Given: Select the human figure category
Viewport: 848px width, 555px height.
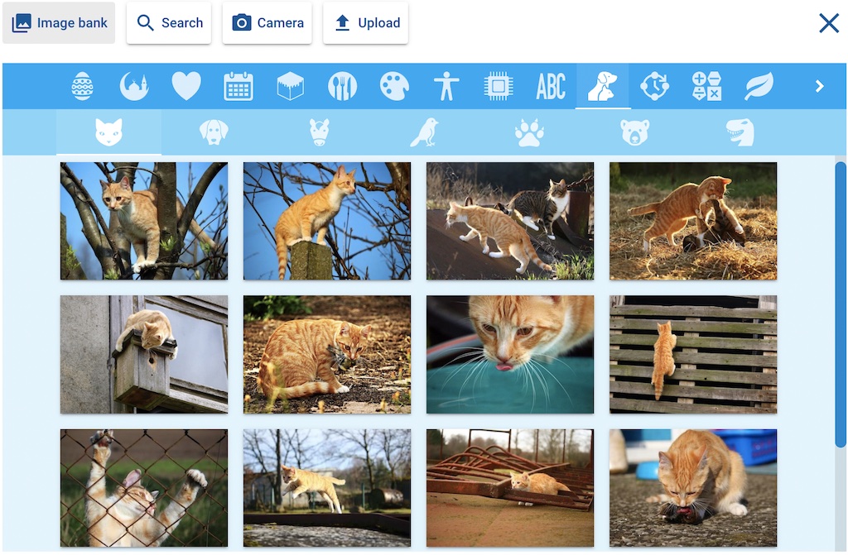Looking at the screenshot, I should [446, 86].
